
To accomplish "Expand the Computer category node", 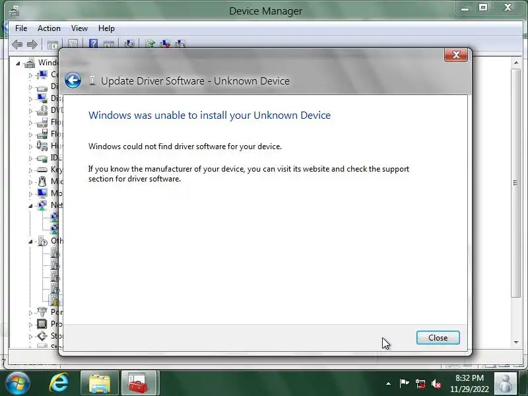I will point(30,75).
